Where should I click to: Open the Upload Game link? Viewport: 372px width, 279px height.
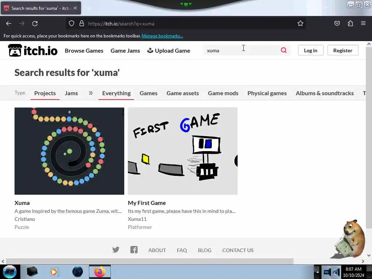tap(169, 50)
